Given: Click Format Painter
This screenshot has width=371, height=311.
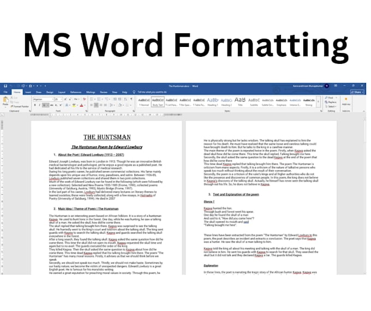Looking at the screenshot, I should [x=20, y=107].
